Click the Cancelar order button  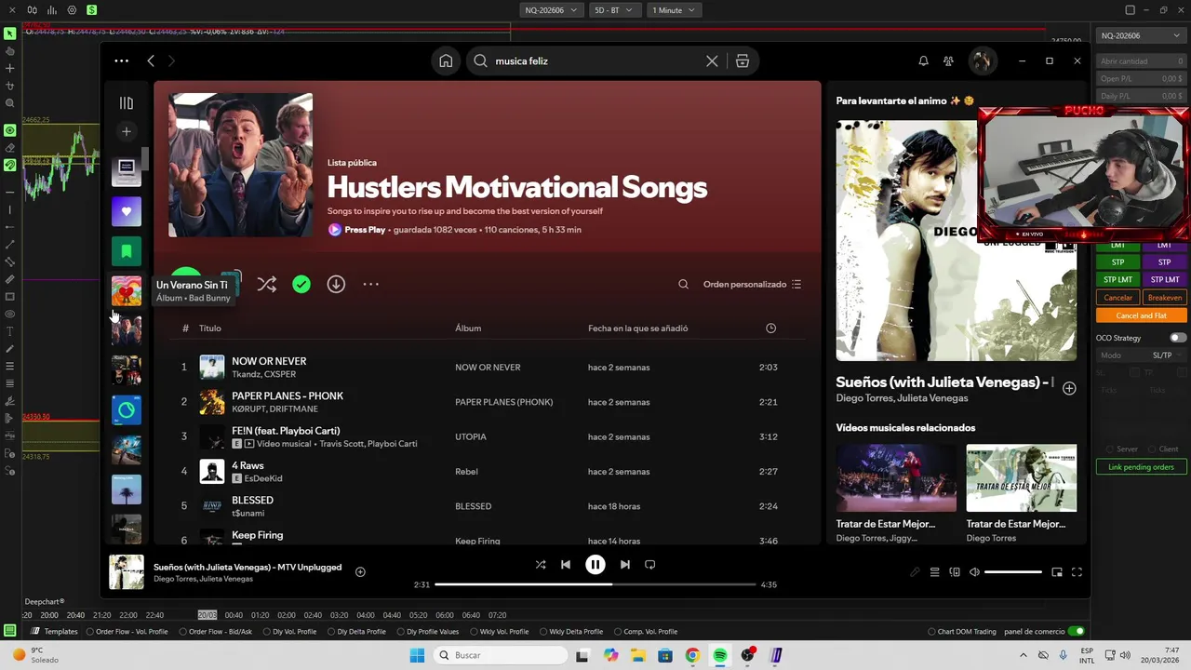click(1117, 298)
